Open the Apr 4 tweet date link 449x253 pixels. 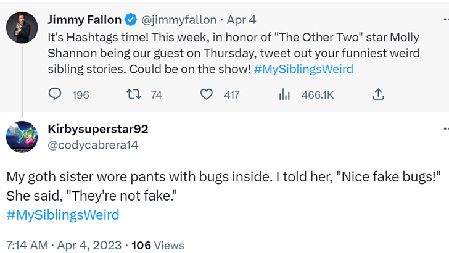[241, 20]
